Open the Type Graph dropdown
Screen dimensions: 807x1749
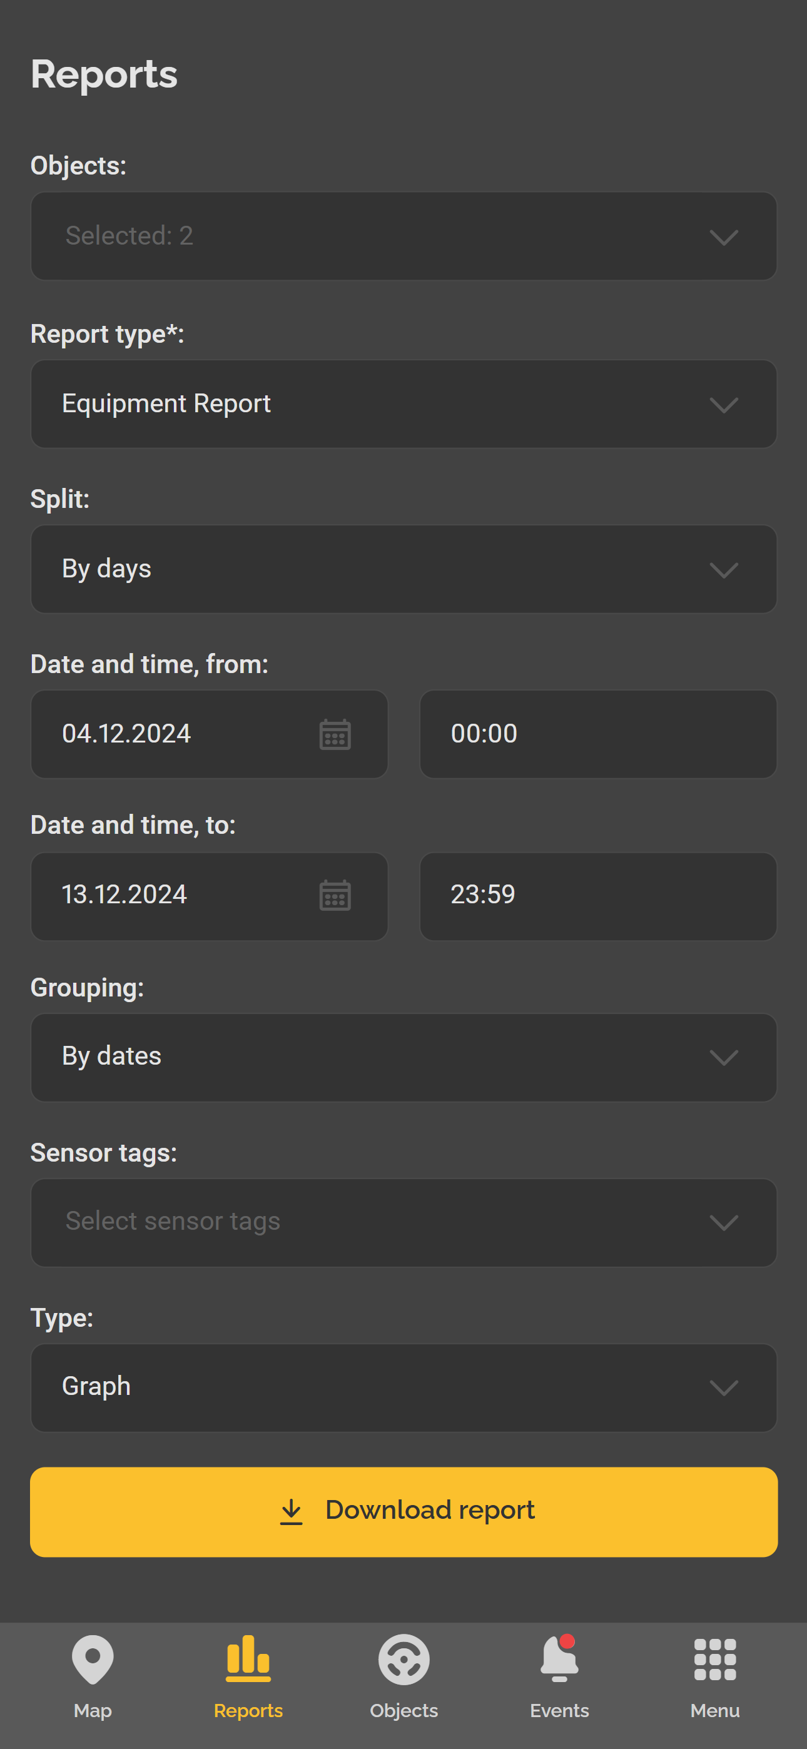(403, 1387)
